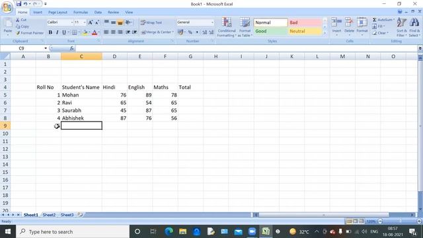The height and width of the screenshot is (238, 423).
Task: Open Conditional Formatting menu
Action: pyautogui.click(x=227, y=27)
